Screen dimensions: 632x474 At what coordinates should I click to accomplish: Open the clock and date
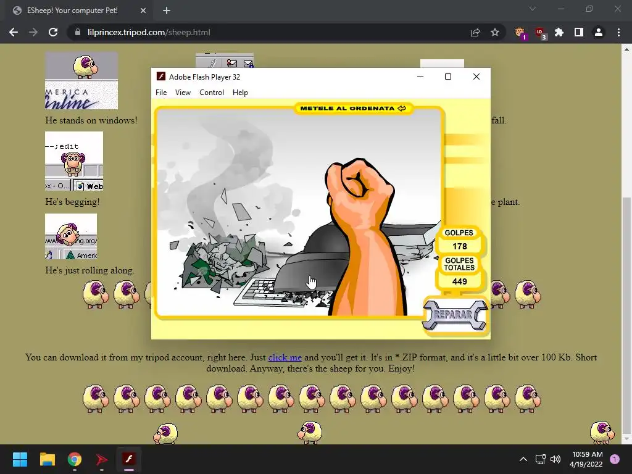[586, 459]
